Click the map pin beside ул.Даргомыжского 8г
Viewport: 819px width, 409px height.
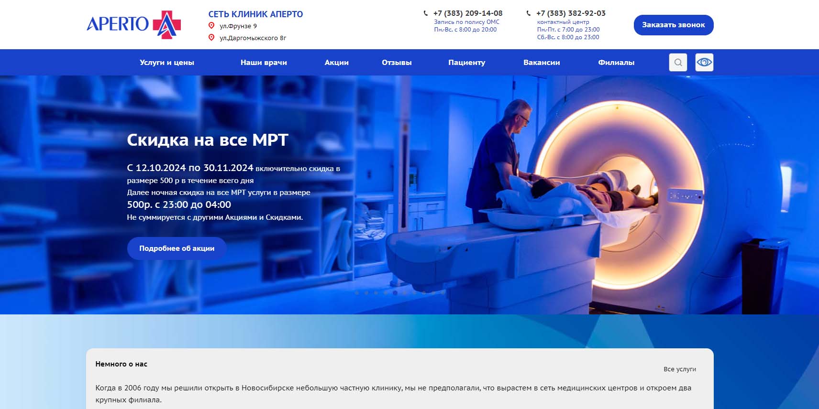[x=211, y=38]
